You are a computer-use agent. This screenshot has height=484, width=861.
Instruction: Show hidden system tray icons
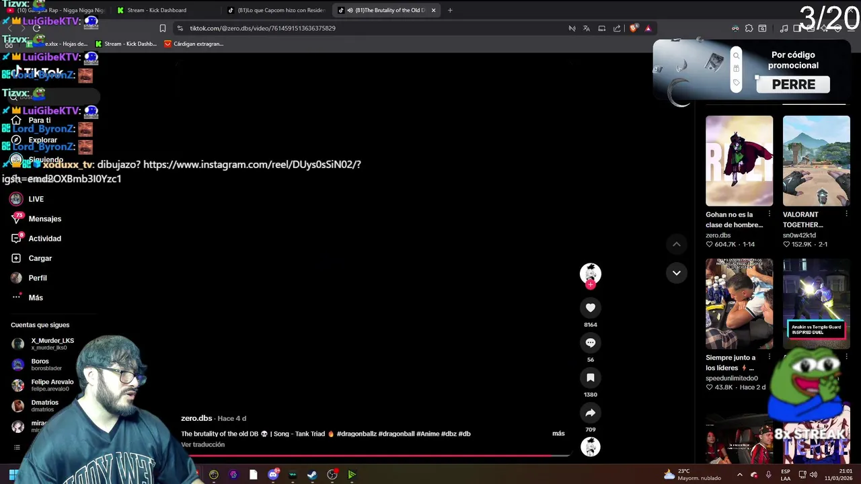click(x=739, y=475)
